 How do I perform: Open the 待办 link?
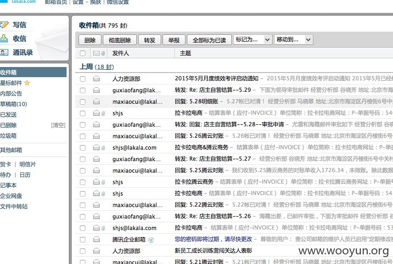coord(6,175)
